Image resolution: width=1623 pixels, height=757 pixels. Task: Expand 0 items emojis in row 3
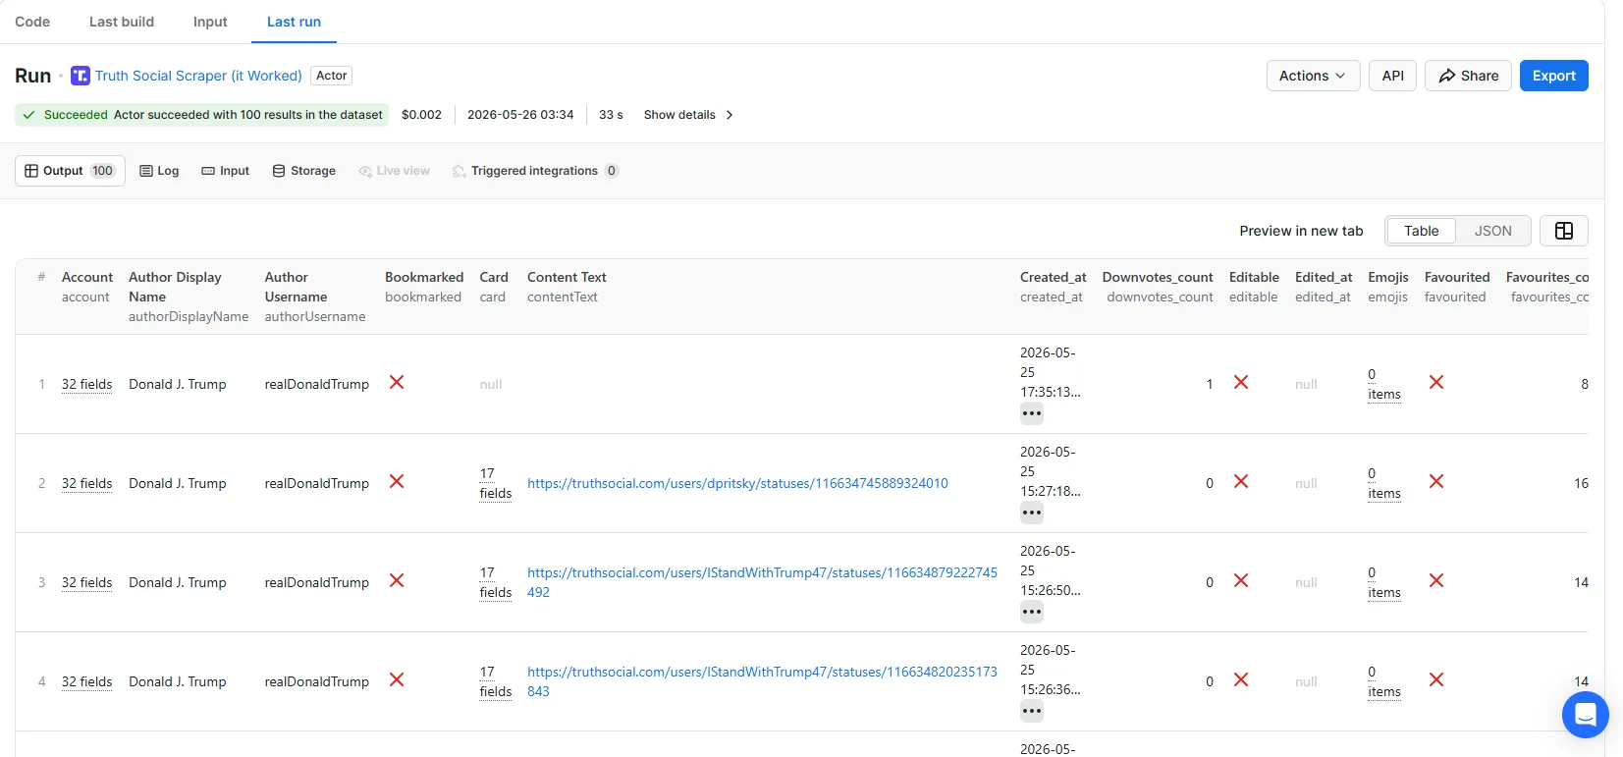[1383, 582]
